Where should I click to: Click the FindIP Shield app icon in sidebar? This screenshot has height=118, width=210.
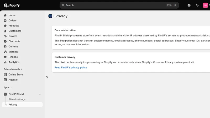click(x=5, y=94)
